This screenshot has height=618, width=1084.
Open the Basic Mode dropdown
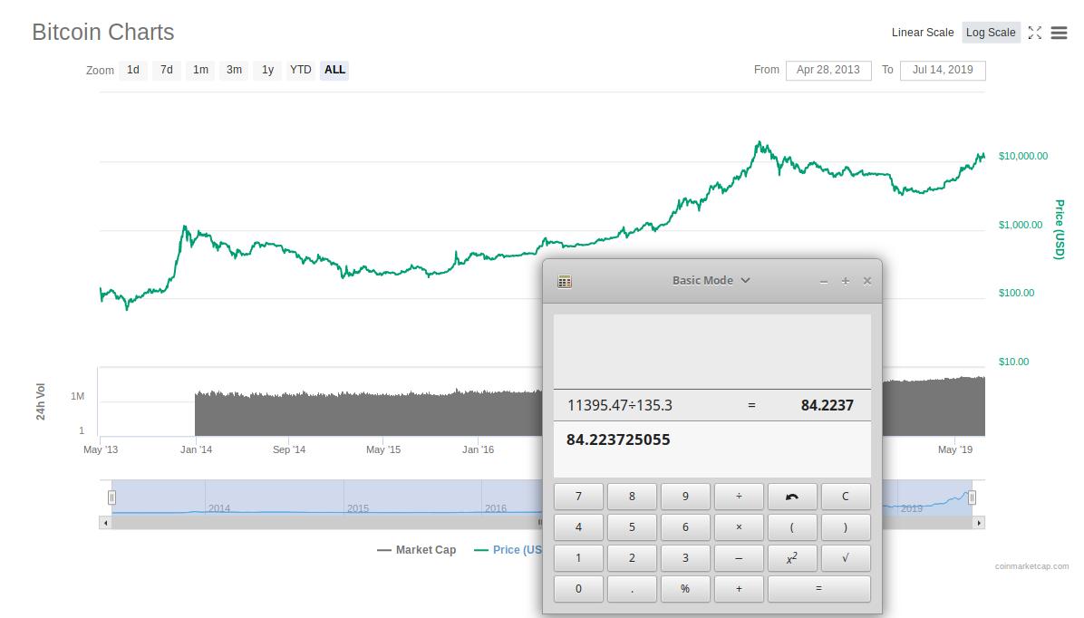tap(711, 281)
